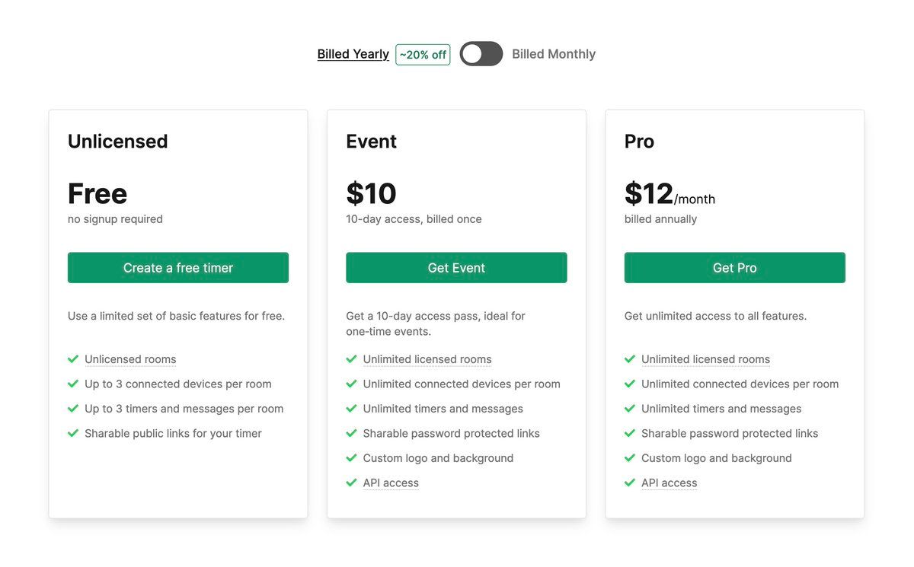Screen dimensions: 914x567
Task: Click Unlimited licensed rooms in Pro plan
Action: 705,359
